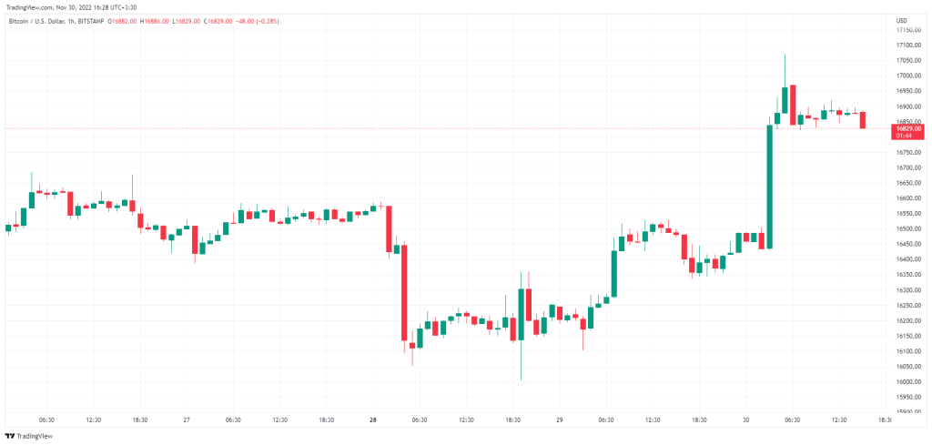The height and width of the screenshot is (445, 932).
Task: Open the USD currency selector on price axis
Action: (x=901, y=20)
